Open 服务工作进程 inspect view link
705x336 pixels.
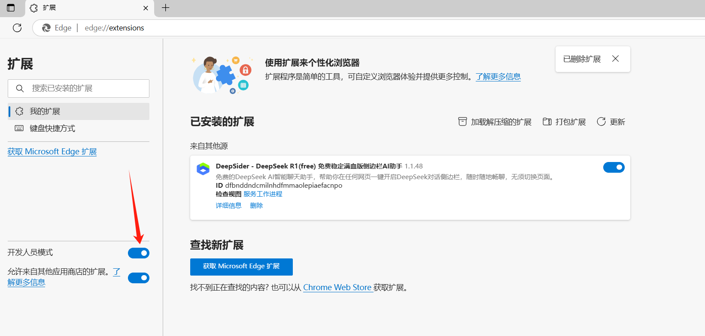coord(263,194)
